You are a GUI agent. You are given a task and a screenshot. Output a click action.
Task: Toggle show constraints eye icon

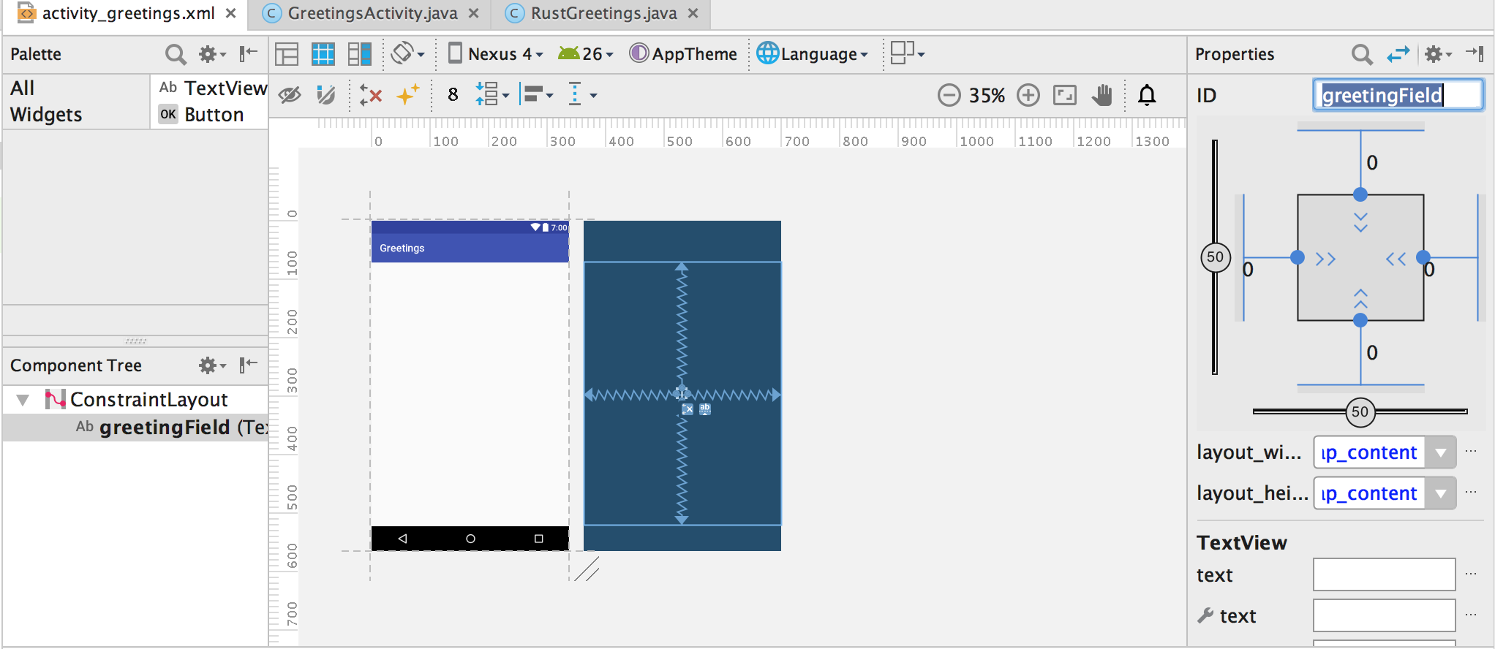[290, 95]
